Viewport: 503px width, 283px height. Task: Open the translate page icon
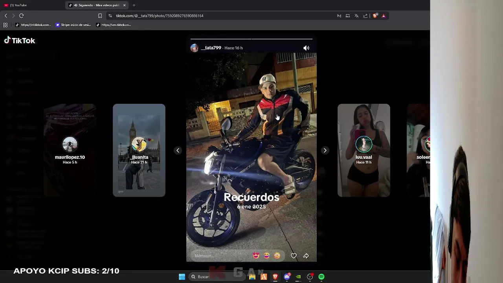coord(356,16)
